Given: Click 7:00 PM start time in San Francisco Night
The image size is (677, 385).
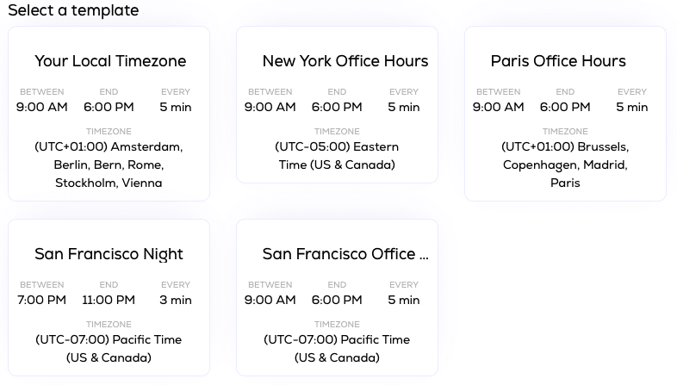Looking at the screenshot, I should pos(42,300).
